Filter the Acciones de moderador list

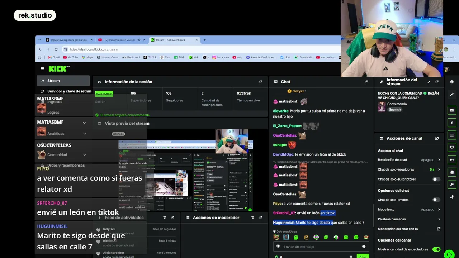pyautogui.click(x=253, y=218)
